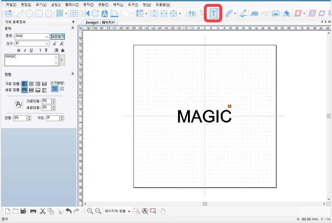Insert a table grid
Screen dimensions: 332x223
[x=74, y=13]
